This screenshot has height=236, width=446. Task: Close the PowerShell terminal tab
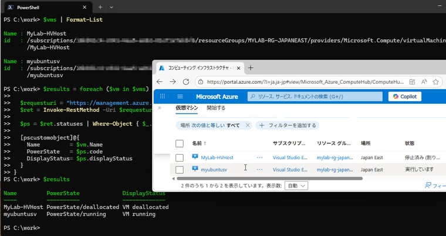click(85, 8)
